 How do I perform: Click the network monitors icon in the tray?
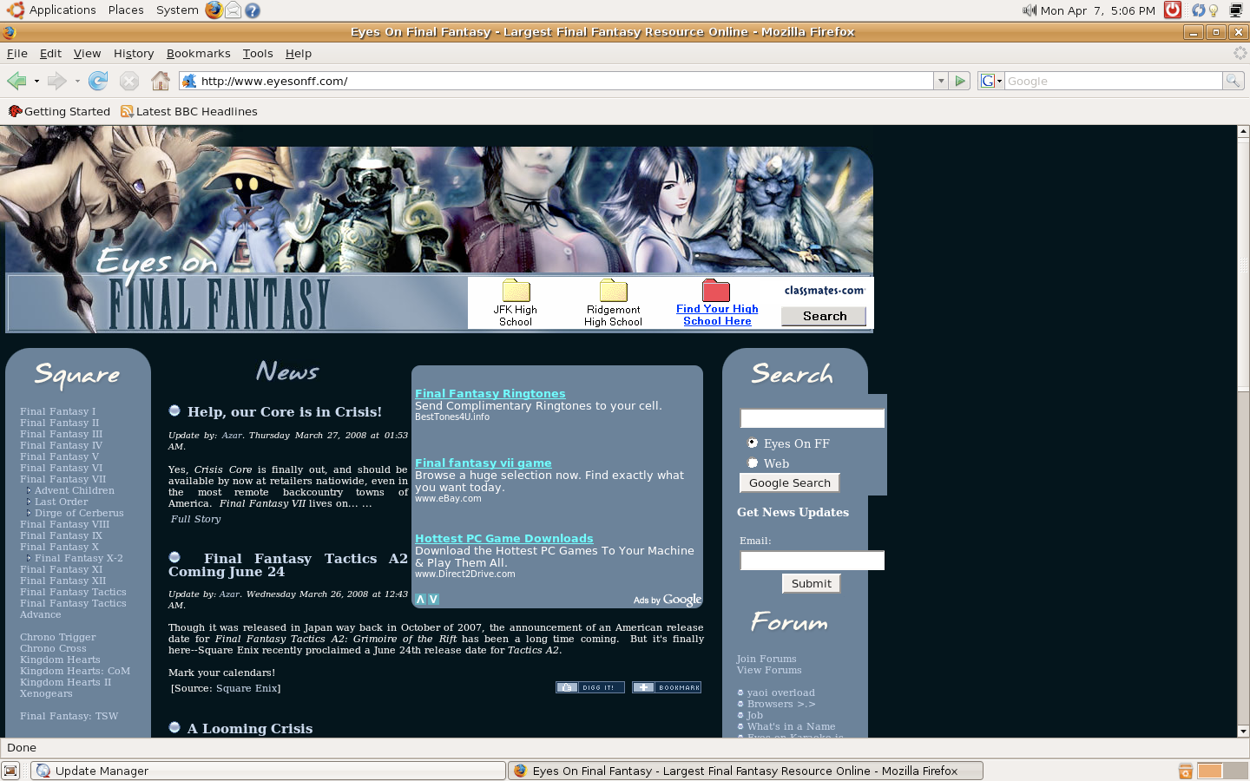(x=1236, y=10)
